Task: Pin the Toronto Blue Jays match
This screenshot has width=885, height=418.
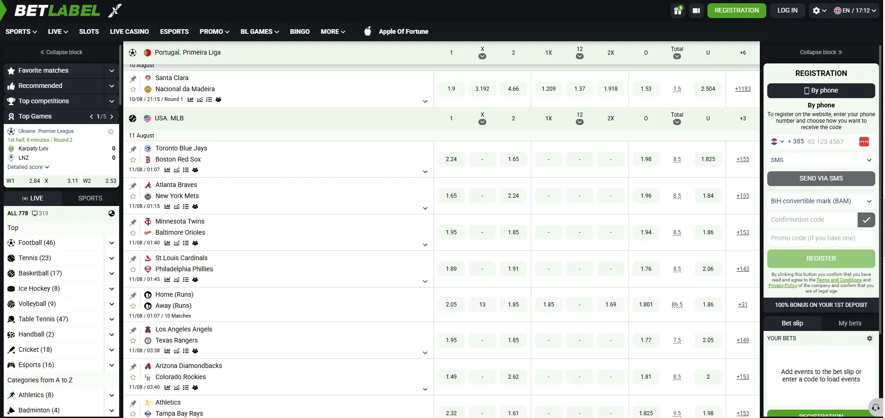Action: click(x=133, y=149)
